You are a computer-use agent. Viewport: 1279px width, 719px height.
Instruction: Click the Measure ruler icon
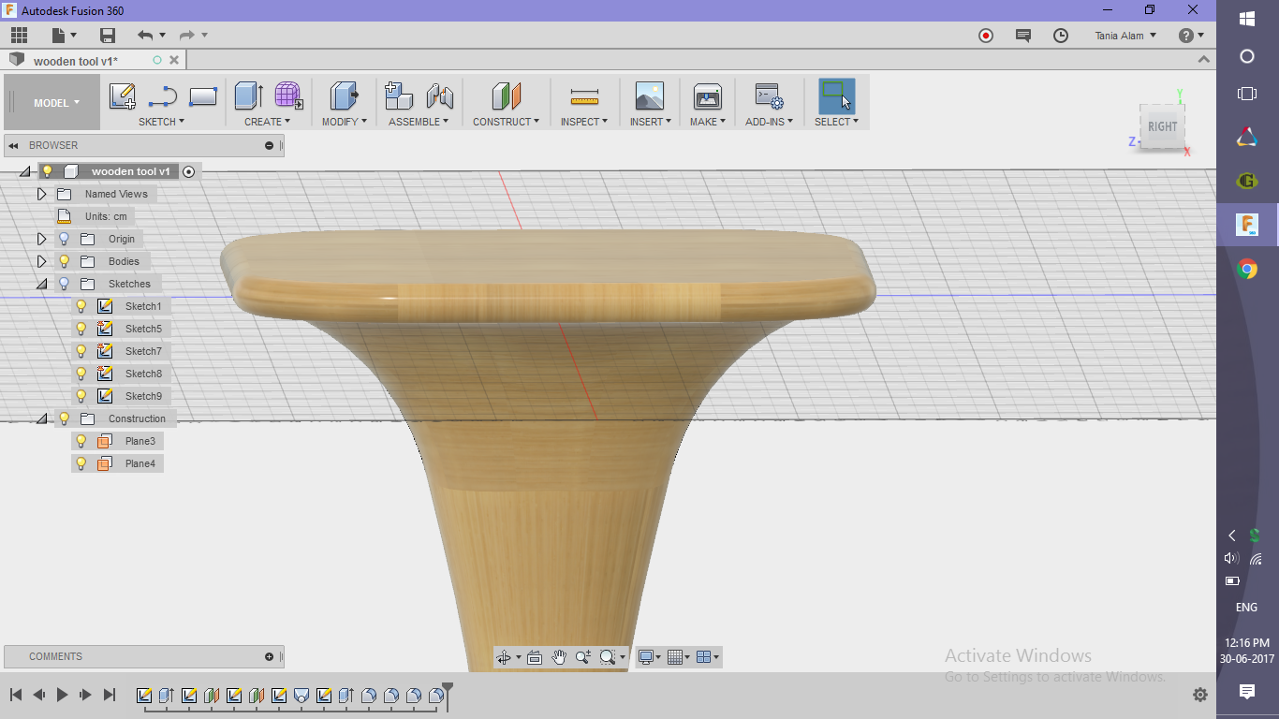[584, 96]
